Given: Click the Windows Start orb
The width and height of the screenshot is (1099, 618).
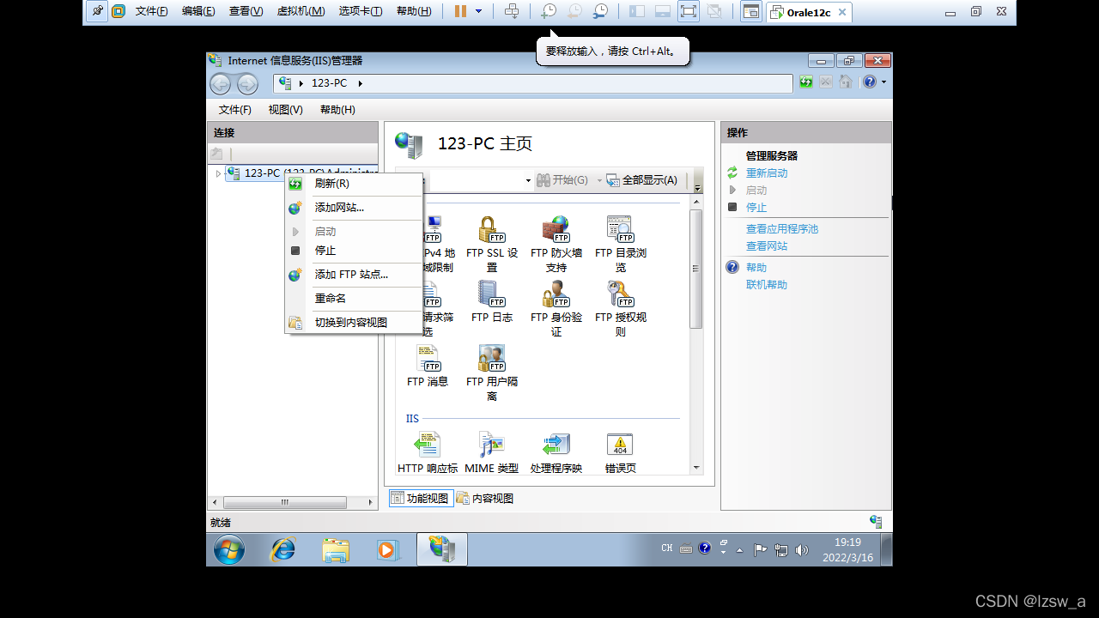Looking at the screenshot, I should point(229,549).
